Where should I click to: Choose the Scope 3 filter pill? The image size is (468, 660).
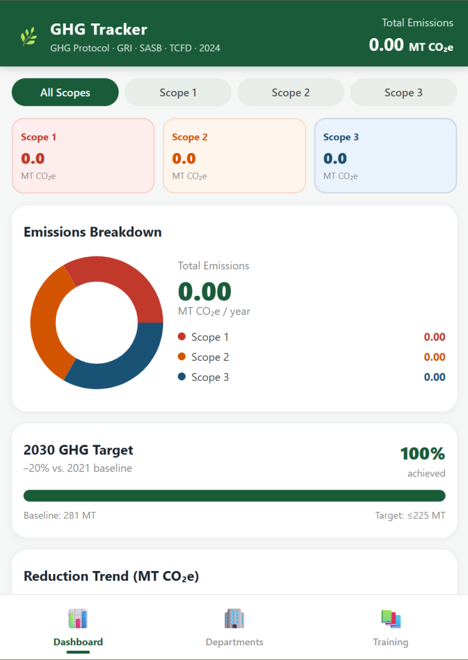[x=403, y=93]
